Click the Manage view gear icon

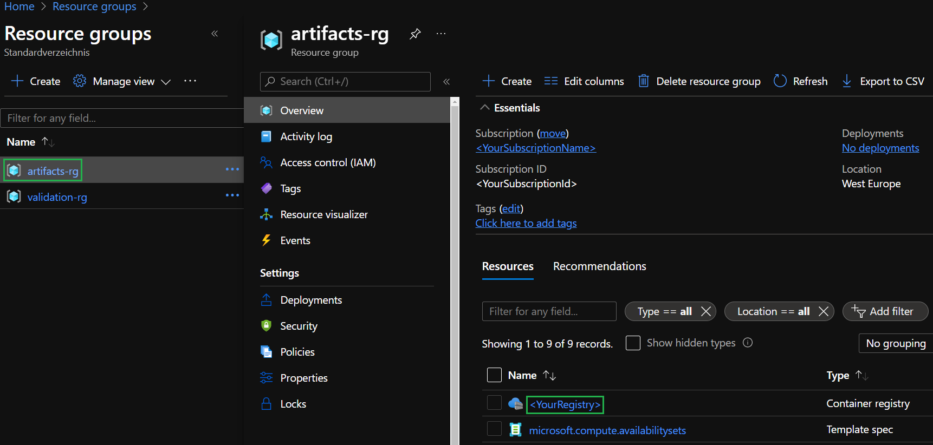tap(80, 81)
